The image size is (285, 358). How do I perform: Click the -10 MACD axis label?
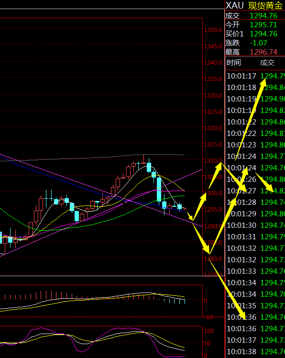pos(209,317)
